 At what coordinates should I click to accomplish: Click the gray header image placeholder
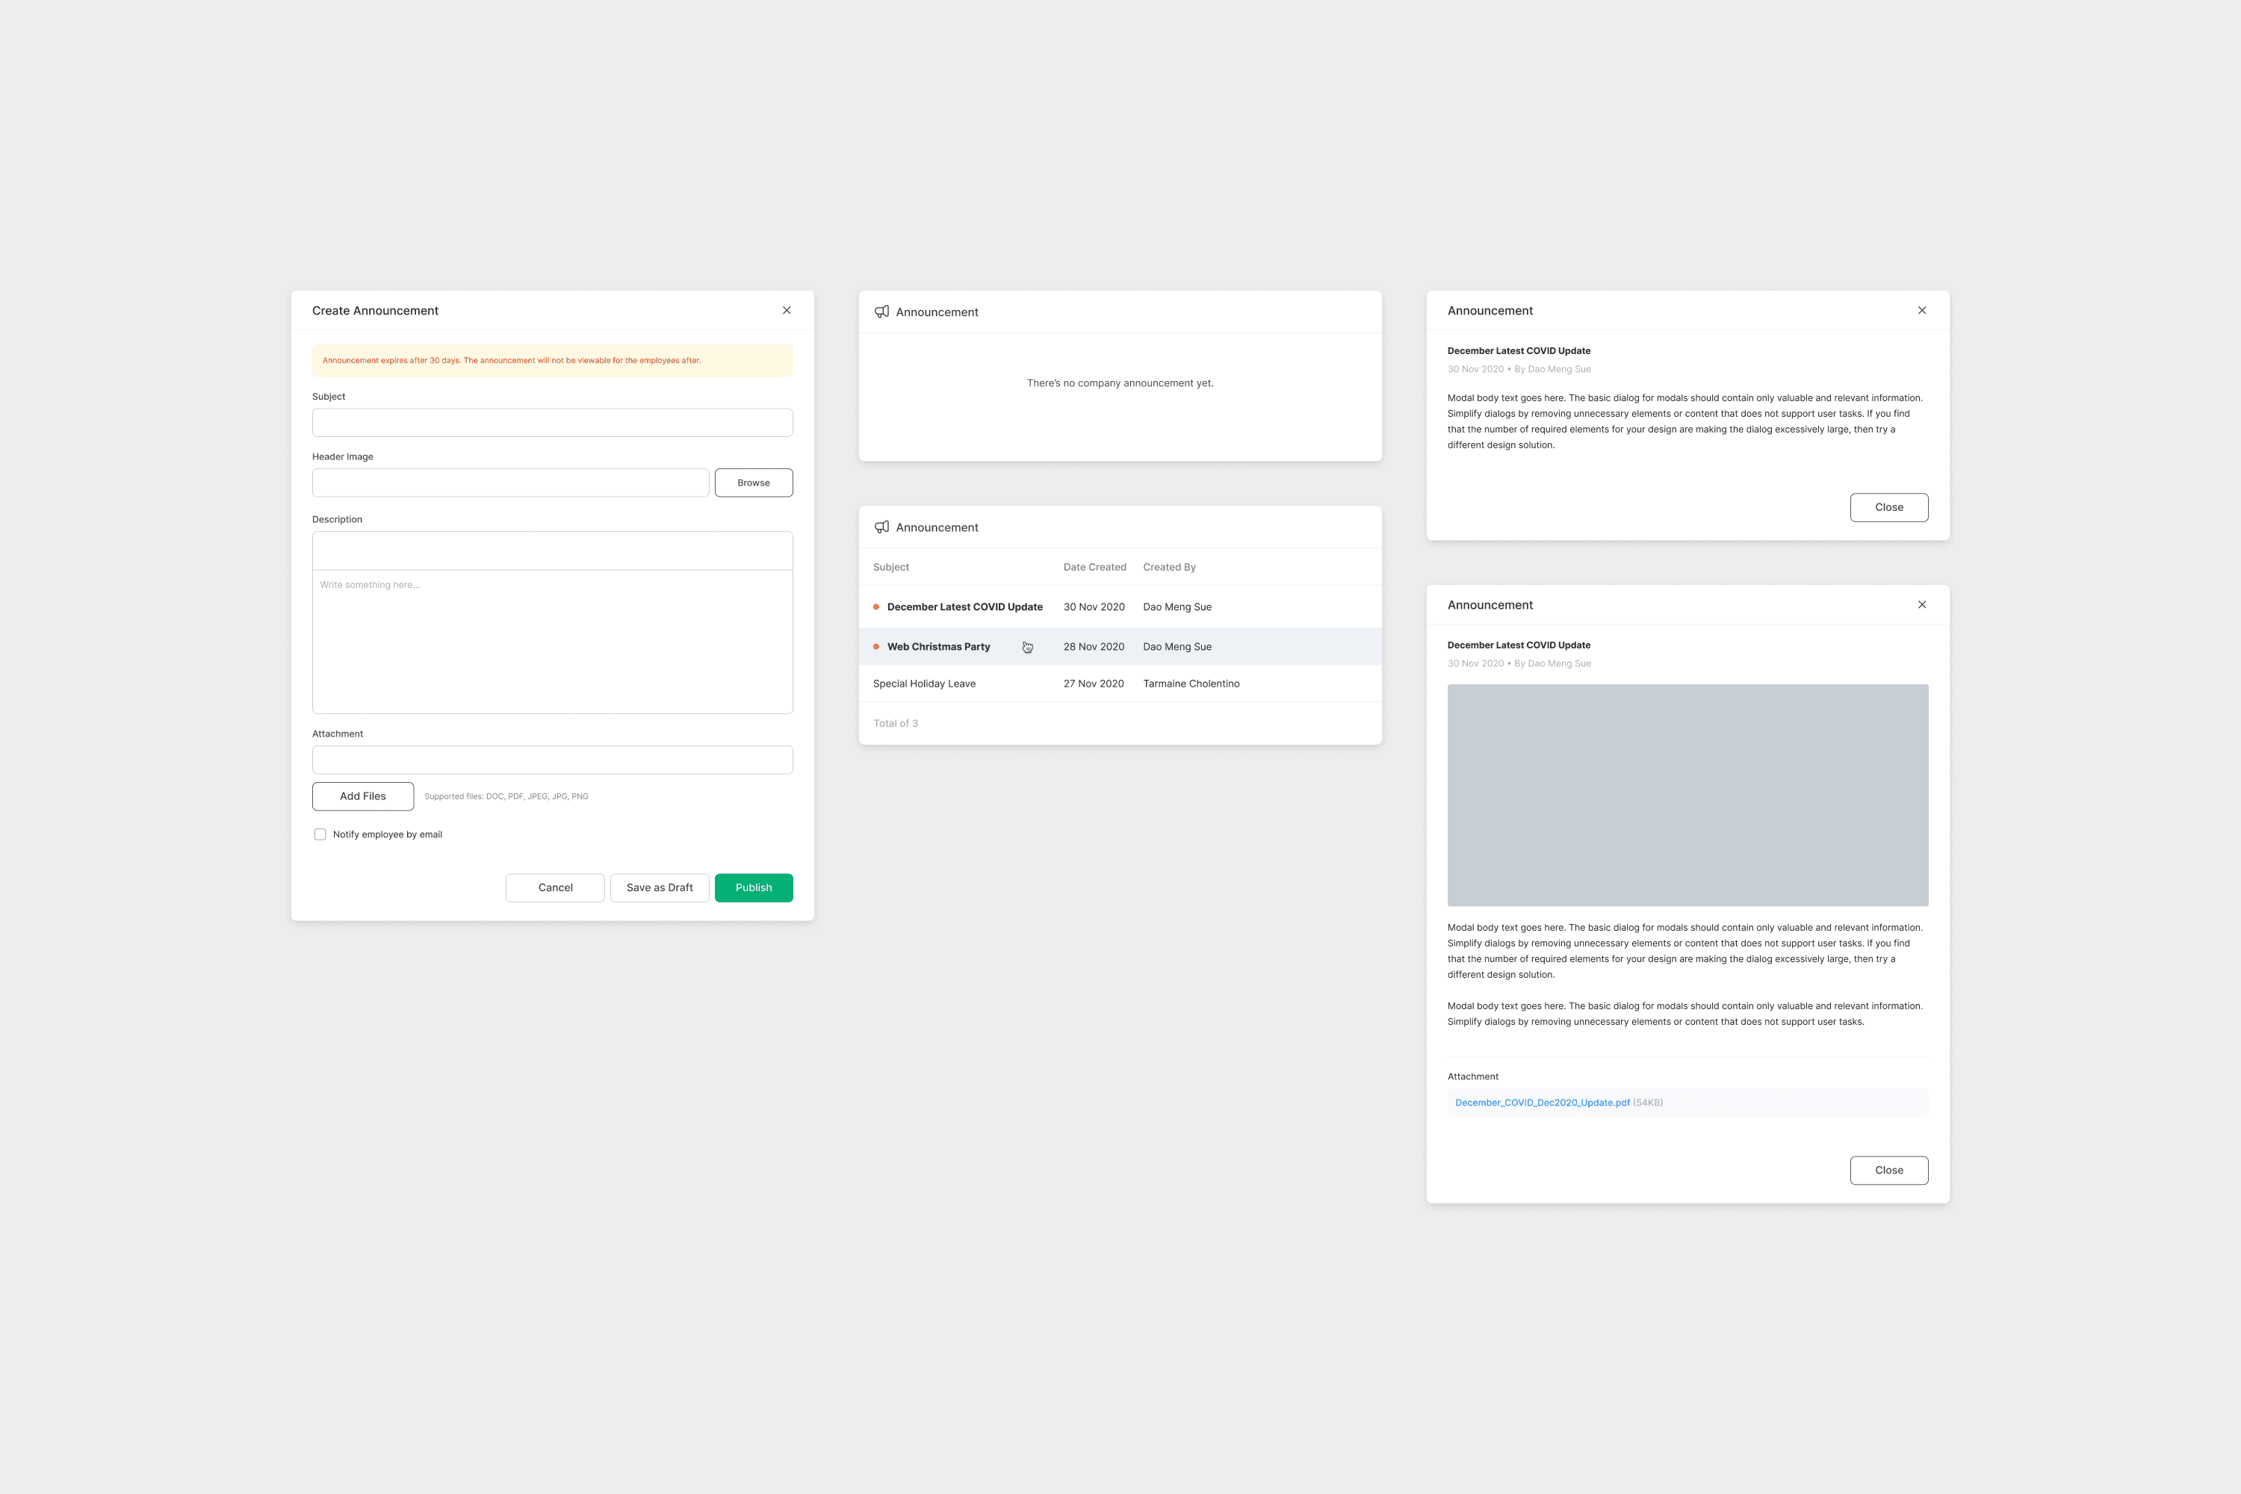(1687, 795)
